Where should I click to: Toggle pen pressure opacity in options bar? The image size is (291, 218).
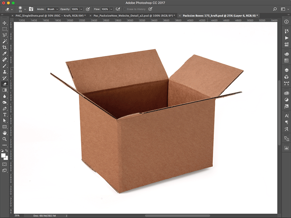click(88, 9)
